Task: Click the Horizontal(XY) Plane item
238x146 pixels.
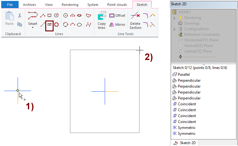Action: [201, 40]
